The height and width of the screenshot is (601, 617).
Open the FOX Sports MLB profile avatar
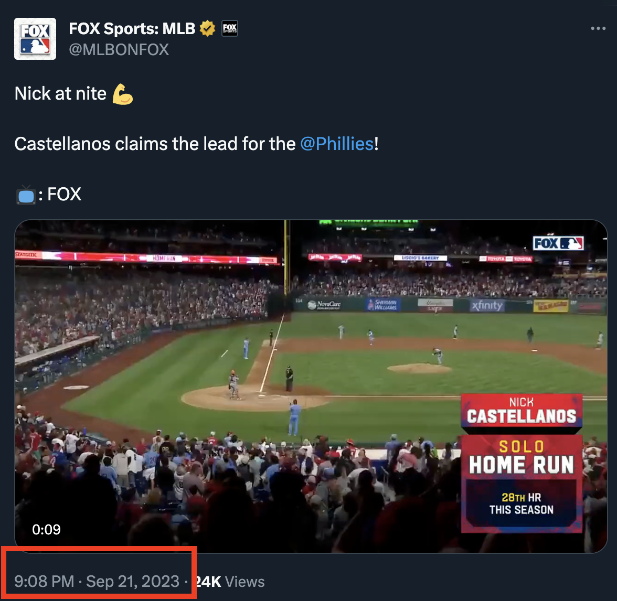pos(35,39)
